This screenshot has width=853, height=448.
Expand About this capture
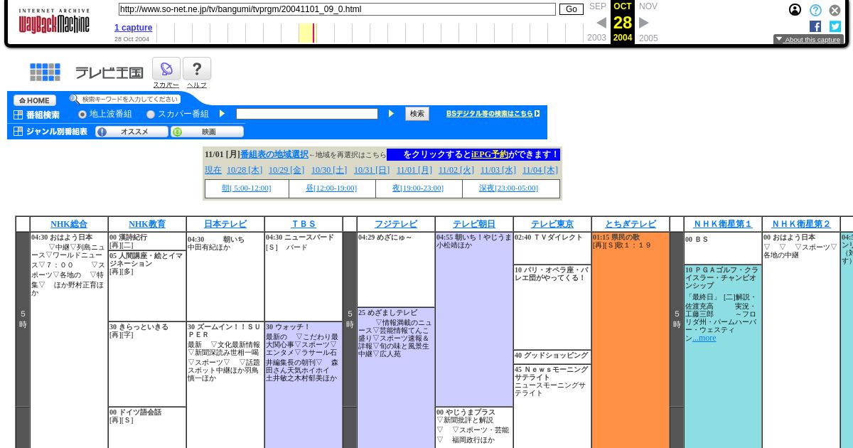[x=808, y=40]
